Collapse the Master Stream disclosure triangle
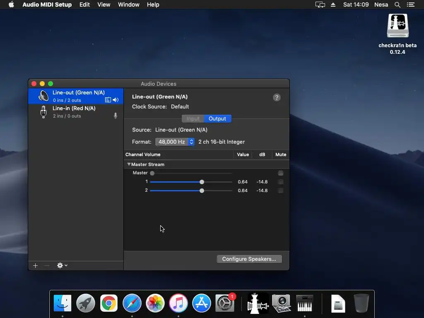Image resolution: width=424 pixels, height=318 pixels. coord(129,164)
